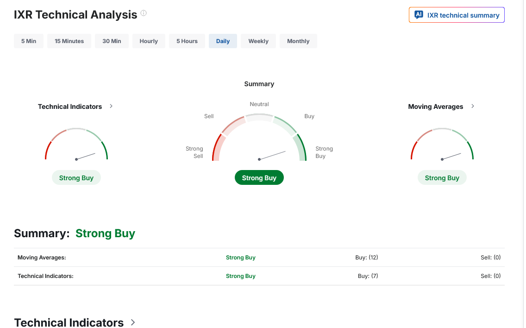Select the 15 Minutes timeframe tab
Screen dimensions: 526x328
[x=69, y=41]
